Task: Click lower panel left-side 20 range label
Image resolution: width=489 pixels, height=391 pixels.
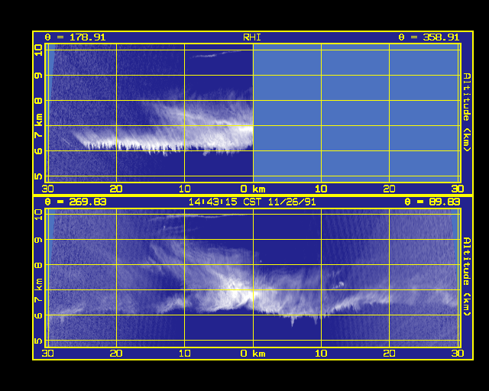Action: [x=116, y=354]
